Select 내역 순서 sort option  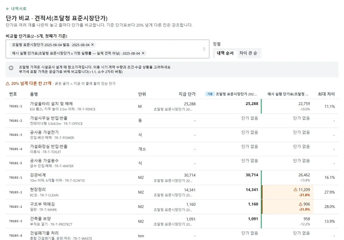coord(225,53)
